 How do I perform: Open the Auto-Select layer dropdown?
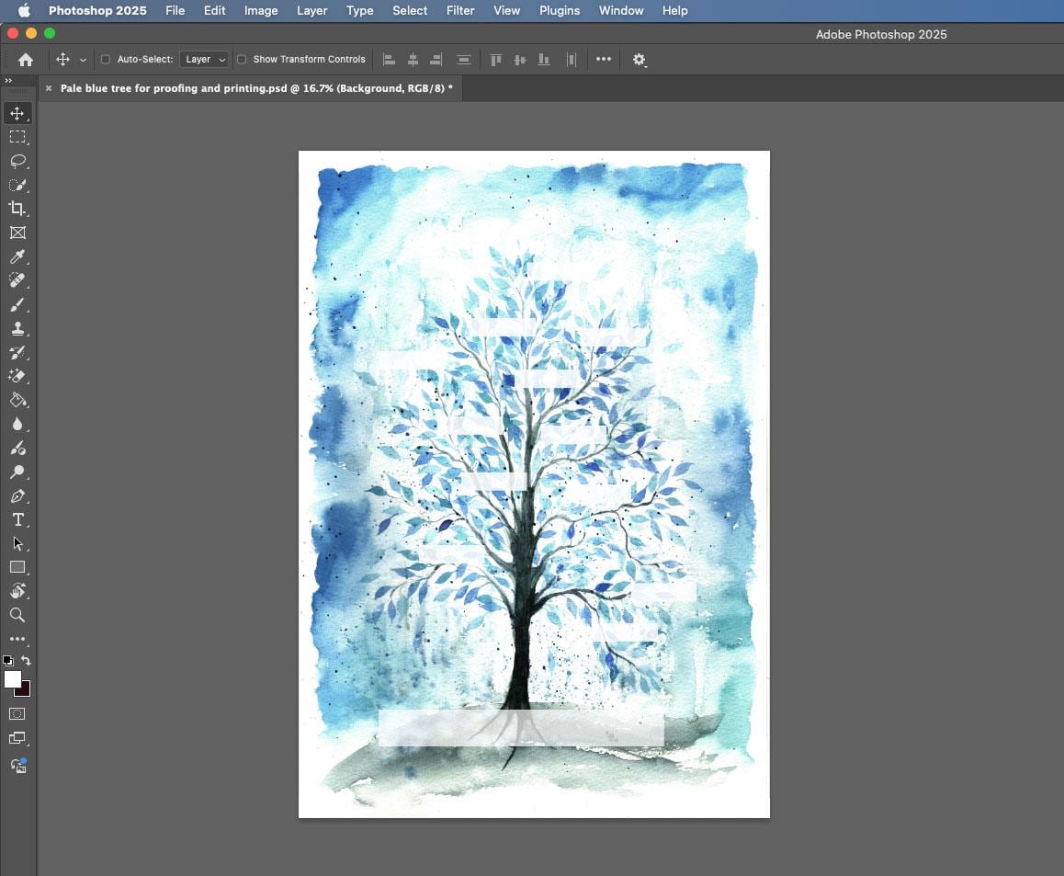tap(204, 59)
